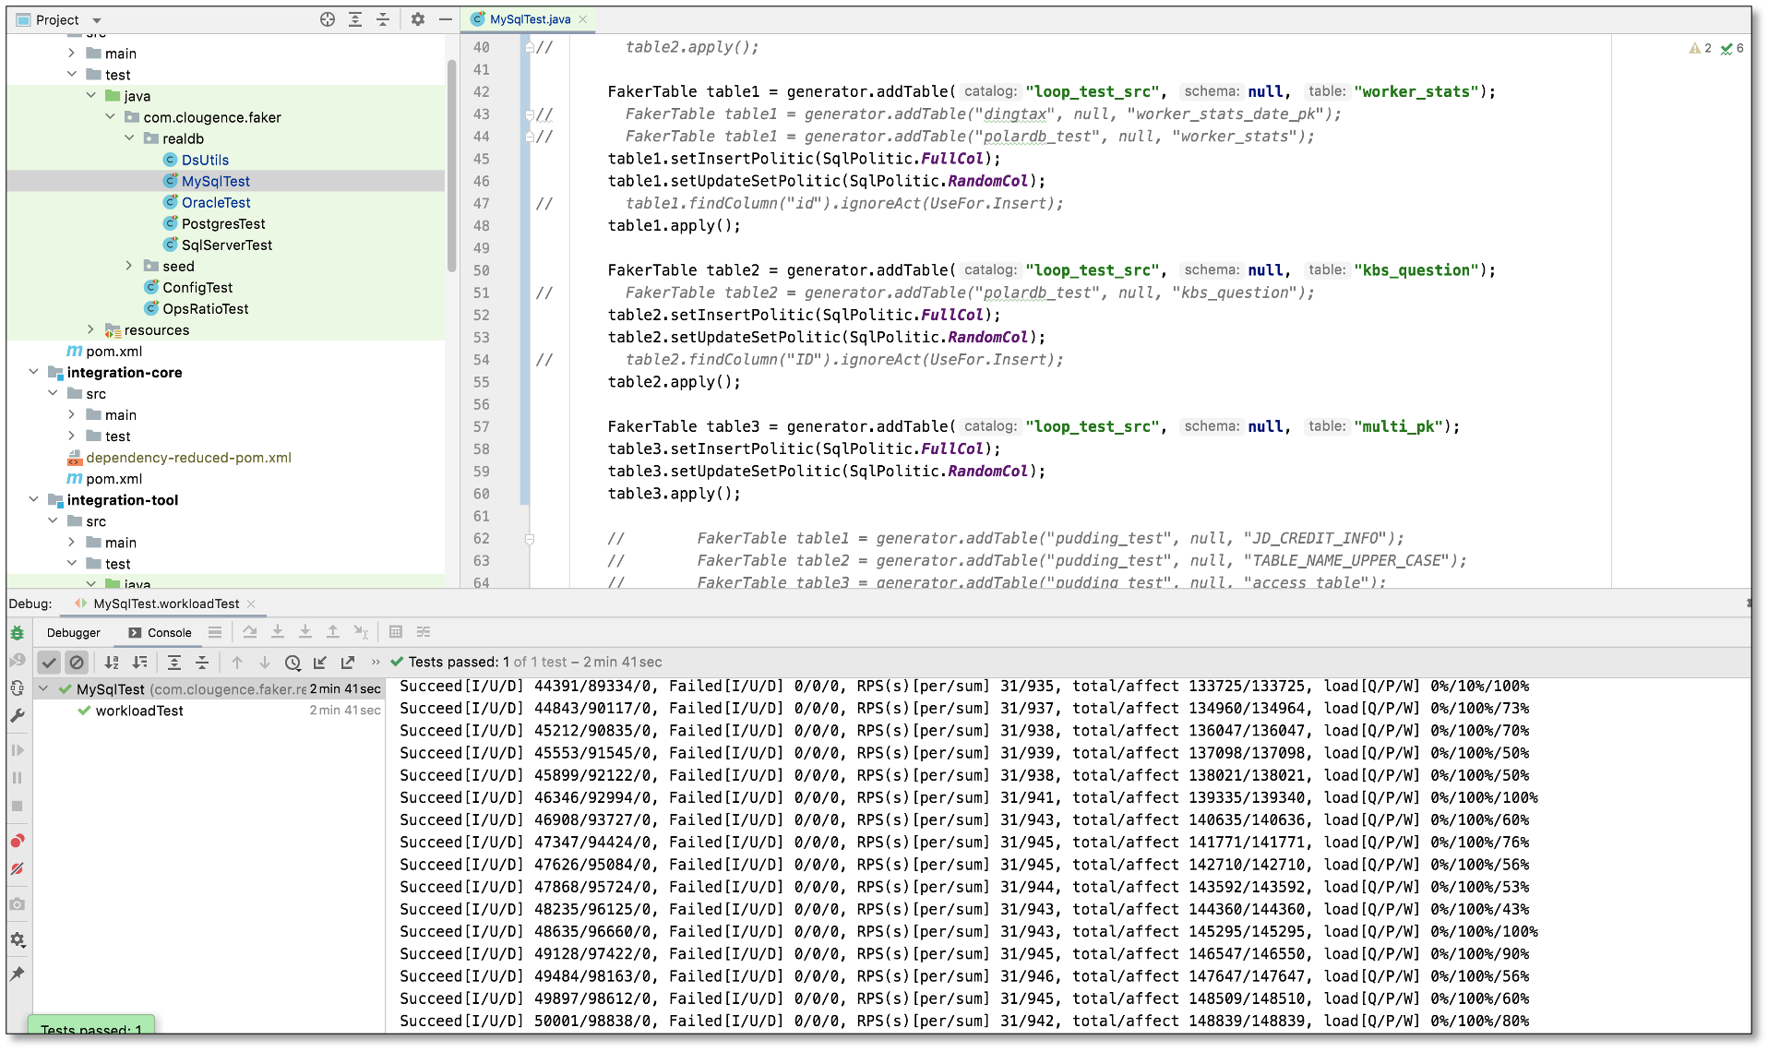Image resolution: width=1768 pixels, height=1052 pixels.
Task: Expand all test results in tree
Action: pyautogui.click(x=174, y=663)
